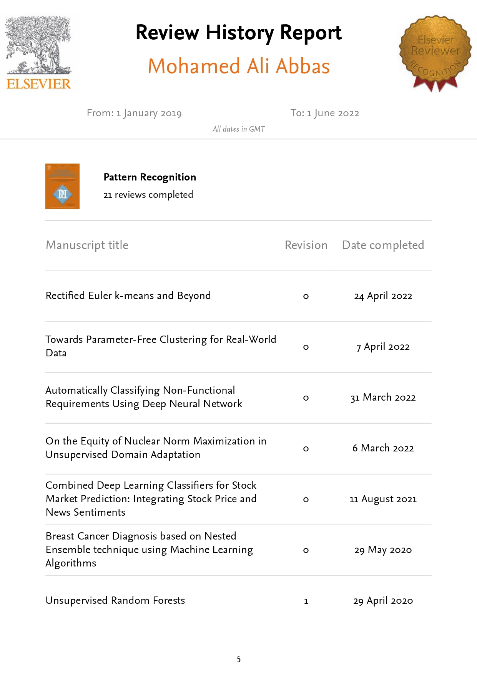This screenshot has height=675, width=477.
Task: Click the 29 April 2020 completion date
Action: [383, 601]
